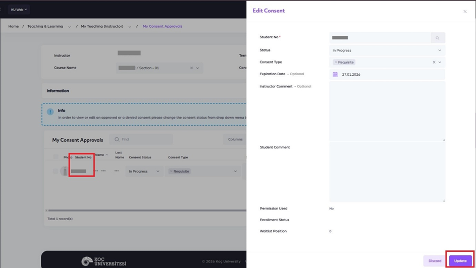The width and height of the screenshot is (476, 268).
Task: Tick the select-all checkbox in table header
Action: coord(56,157)
